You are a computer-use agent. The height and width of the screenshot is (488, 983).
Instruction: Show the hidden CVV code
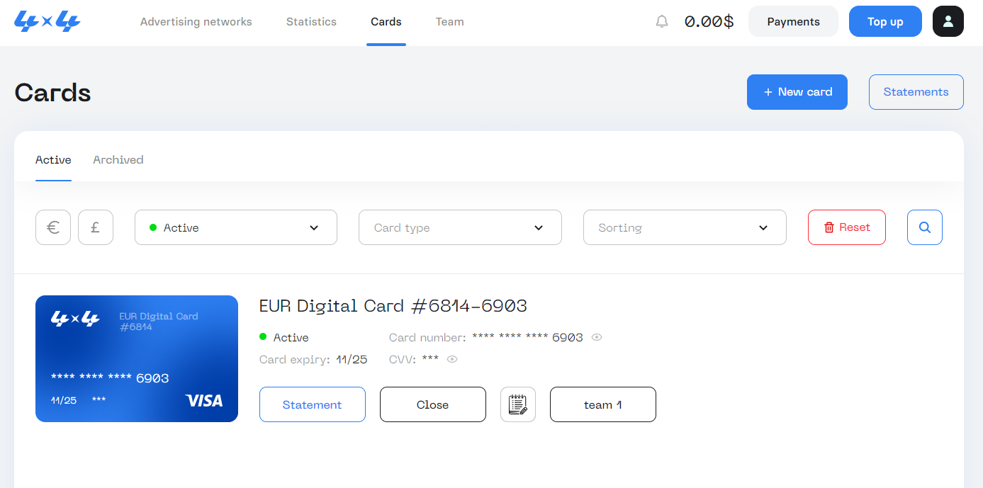[452, 359]
